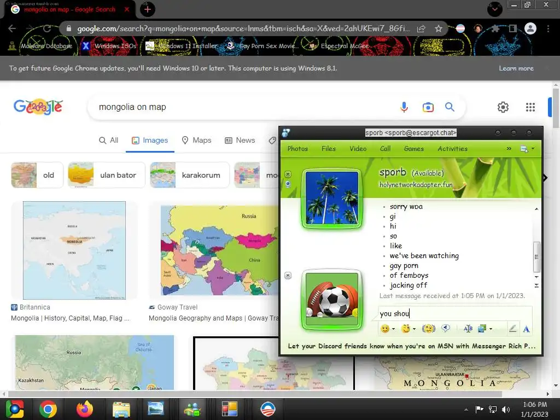Open Google Lens camera search
This screenshot has width=560, height=420.
tap(428, 107)
